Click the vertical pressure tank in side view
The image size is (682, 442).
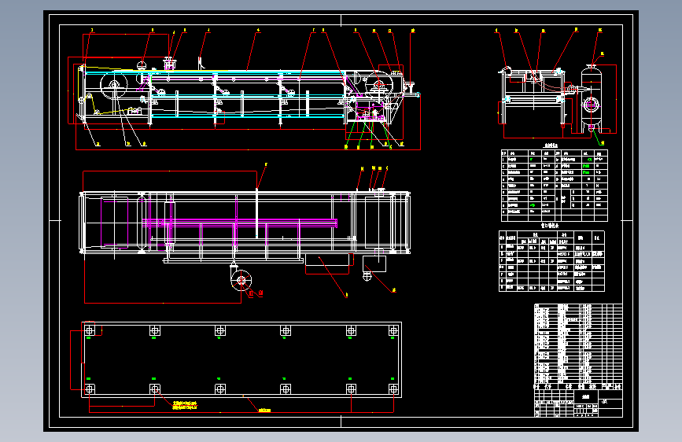(591, 98)
